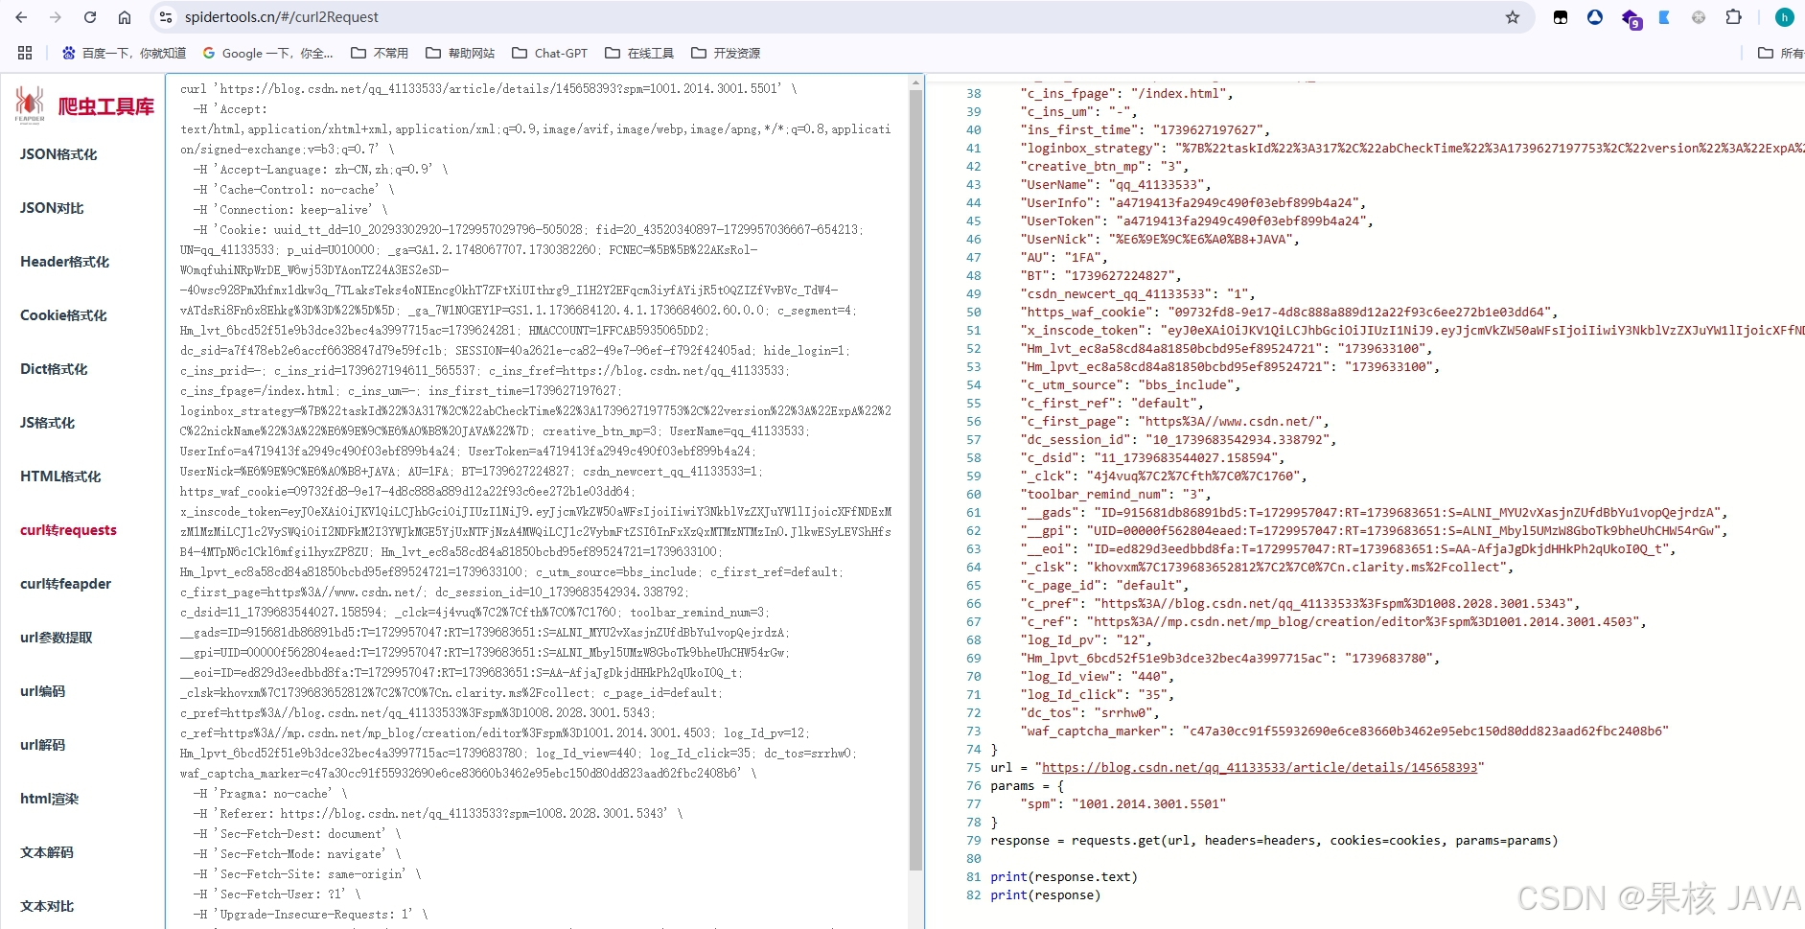Screen dimensions: 1805x929
Task: Click the 爬虫工具库 site title
Action: coord(106,106)
